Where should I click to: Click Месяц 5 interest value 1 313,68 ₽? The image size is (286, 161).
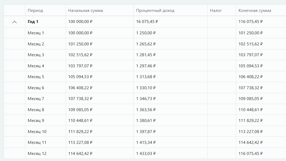click(146, 77)
